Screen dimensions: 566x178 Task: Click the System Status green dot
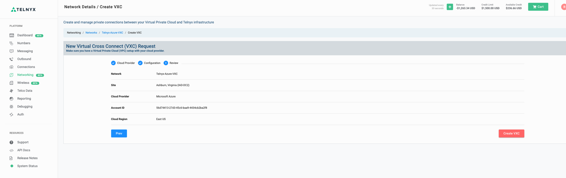[12, 166]
